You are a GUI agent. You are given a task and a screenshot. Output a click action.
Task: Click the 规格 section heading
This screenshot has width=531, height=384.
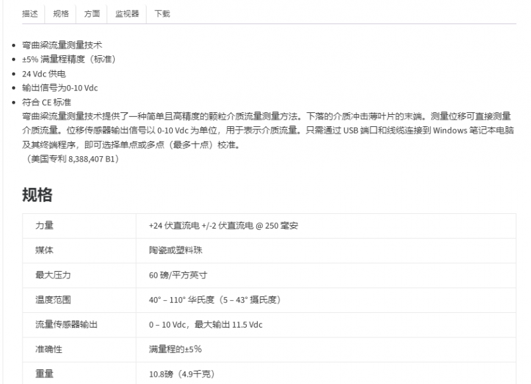point(37,195)
